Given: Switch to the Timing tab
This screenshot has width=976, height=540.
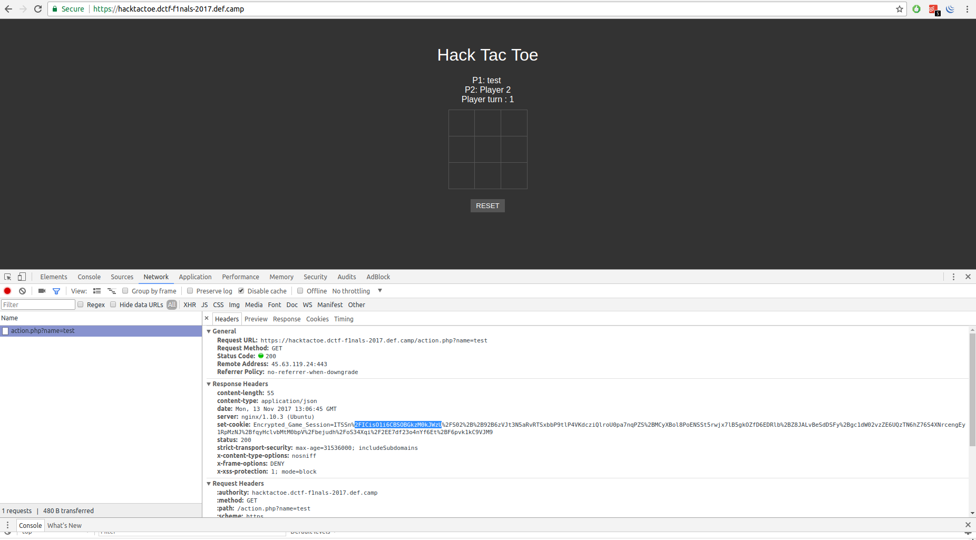Looking at the screenshot, I should 344,319.
